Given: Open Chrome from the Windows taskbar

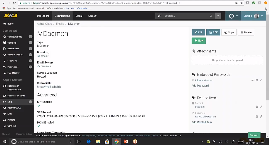Looking at the screenshot, I should coord(116,142).
